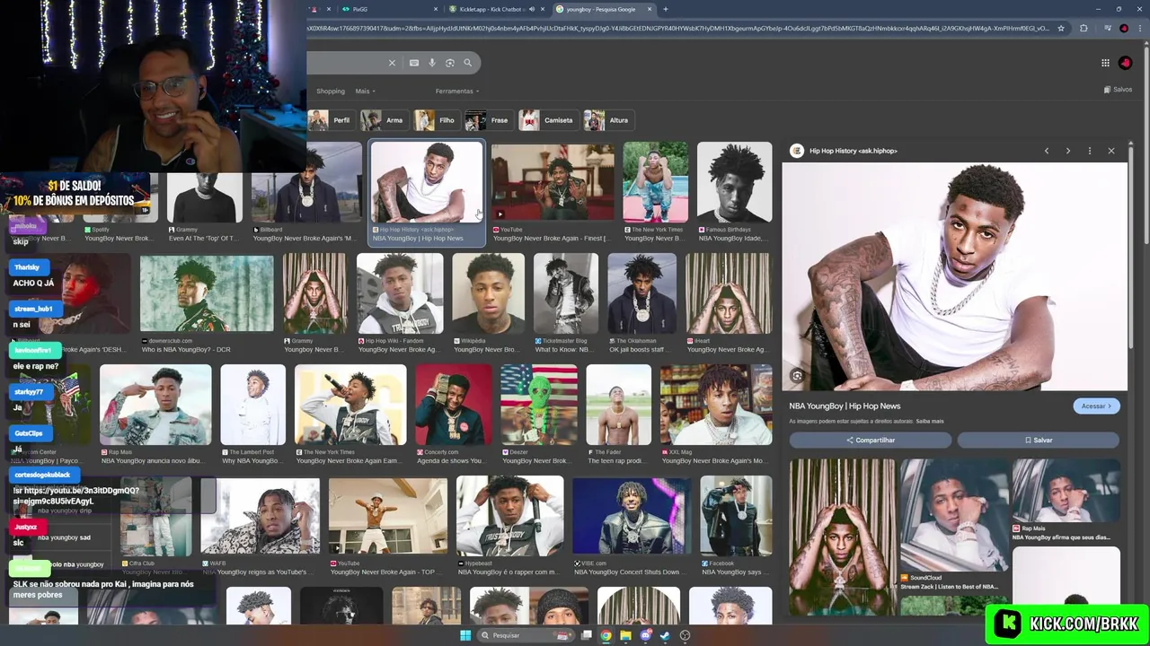Open the Saiba mais copyright link
Viewport: 1150px width, 646px height.
tap(930, 422)
